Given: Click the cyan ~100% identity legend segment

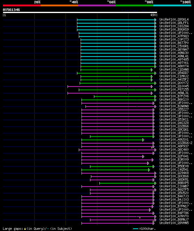Looking at the screenshot, I should coord(172,5).
